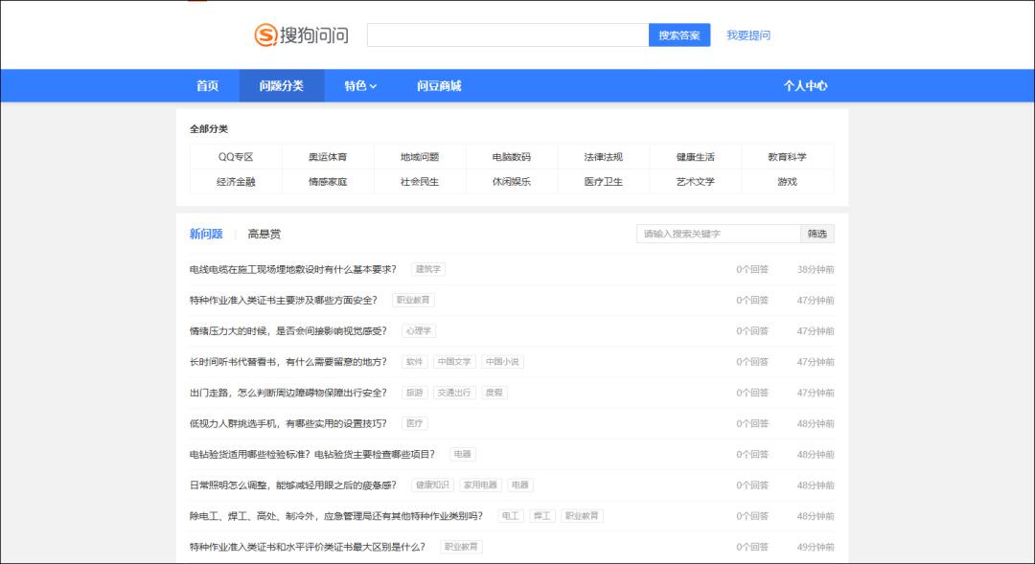1035x564 pixels.
Task: Choose the 健康生活 category
Action: [695, 157]
